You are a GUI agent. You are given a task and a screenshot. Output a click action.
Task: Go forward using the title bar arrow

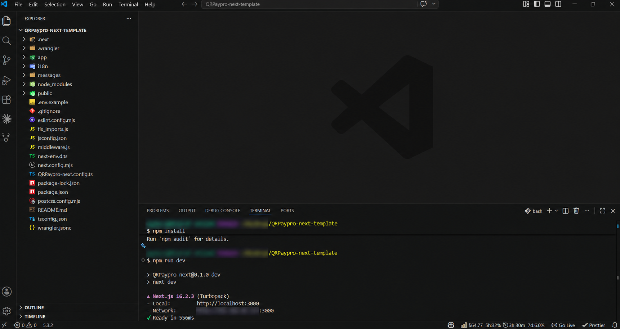tap(195, 4)
